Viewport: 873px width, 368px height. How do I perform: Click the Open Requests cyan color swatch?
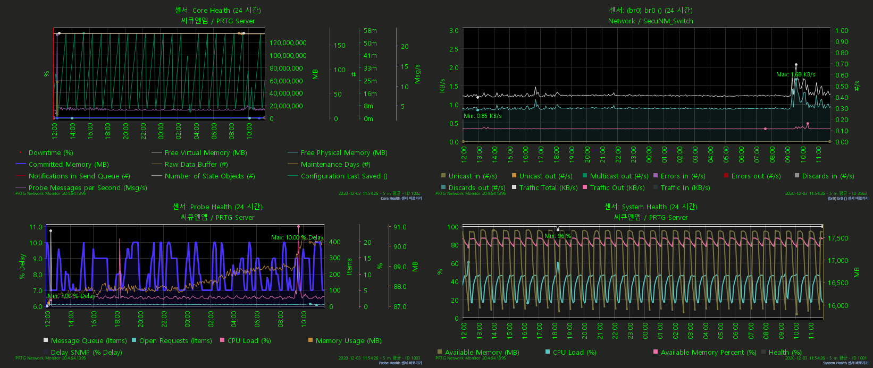click(x=134, y=340)
